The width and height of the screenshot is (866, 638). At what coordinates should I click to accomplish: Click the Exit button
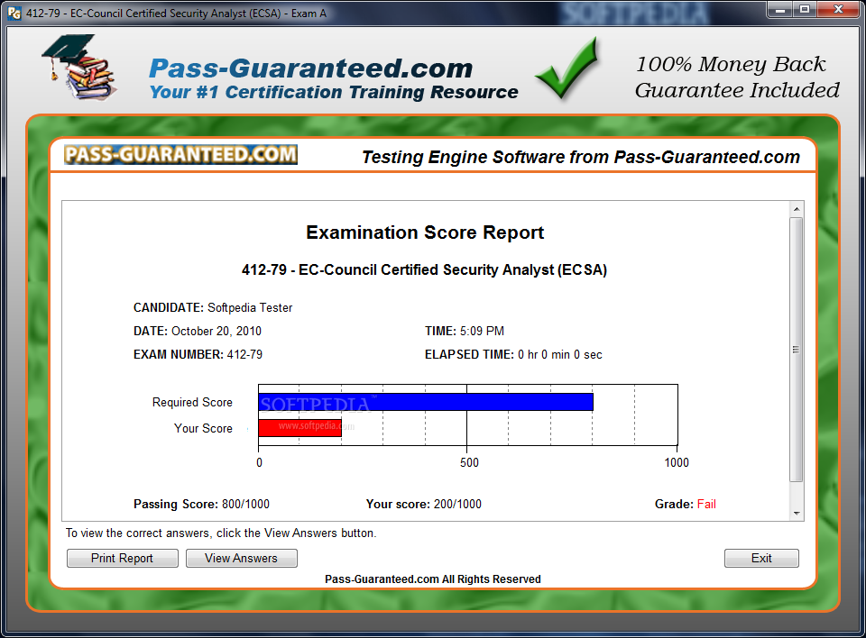761,558
